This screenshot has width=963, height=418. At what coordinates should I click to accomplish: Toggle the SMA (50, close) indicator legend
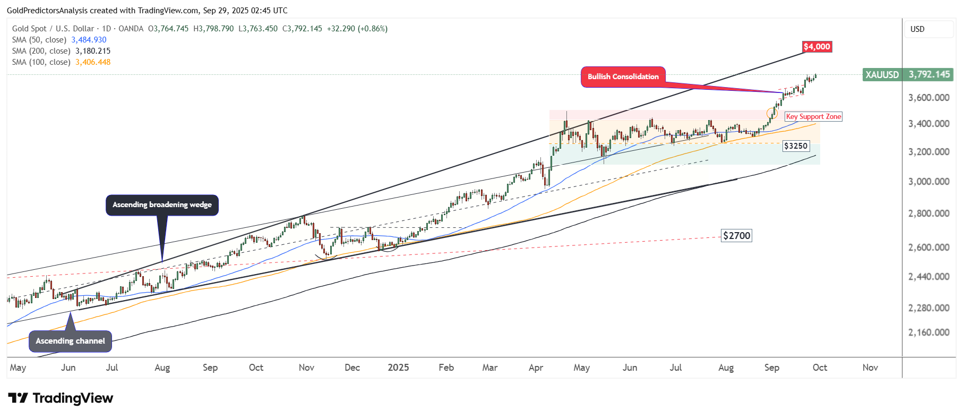point(39,40)
